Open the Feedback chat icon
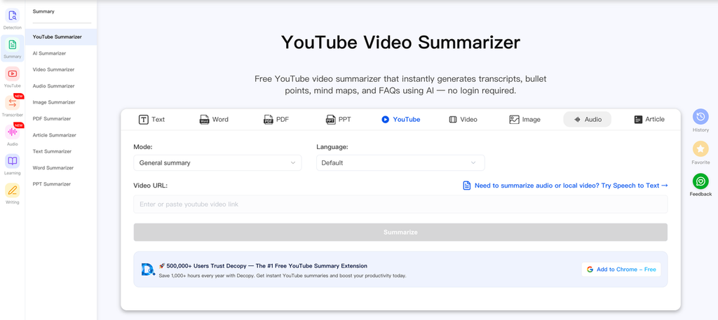Viewport: 718px width, 320px height. pos(700,181)
